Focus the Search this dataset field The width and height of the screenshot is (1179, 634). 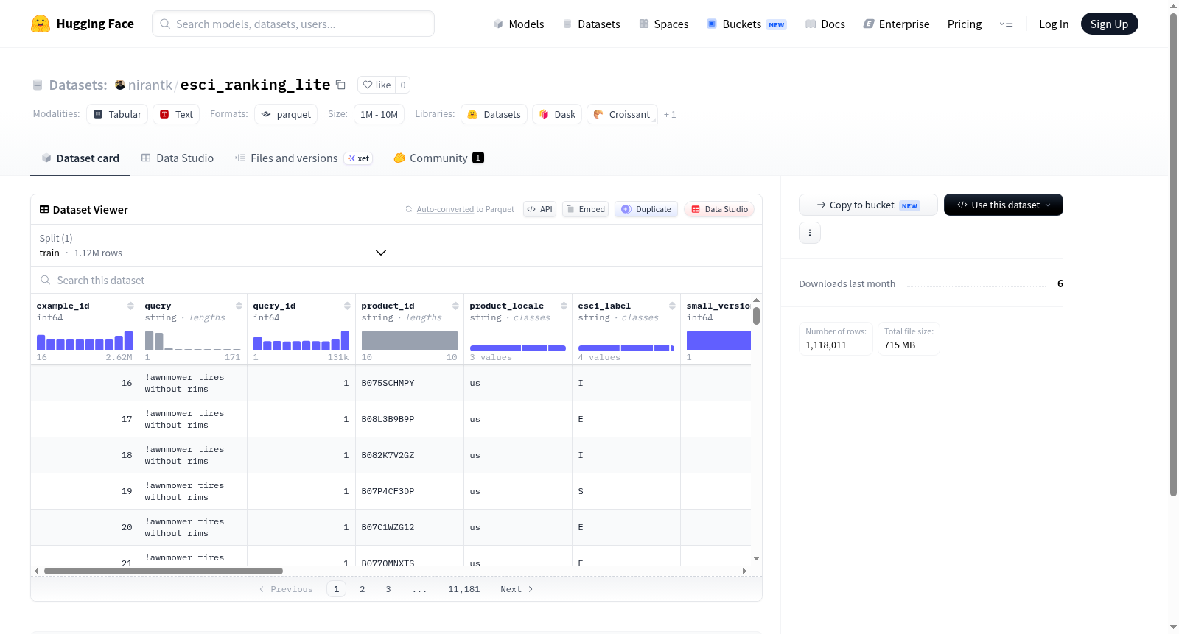click(x=396, y=281)
